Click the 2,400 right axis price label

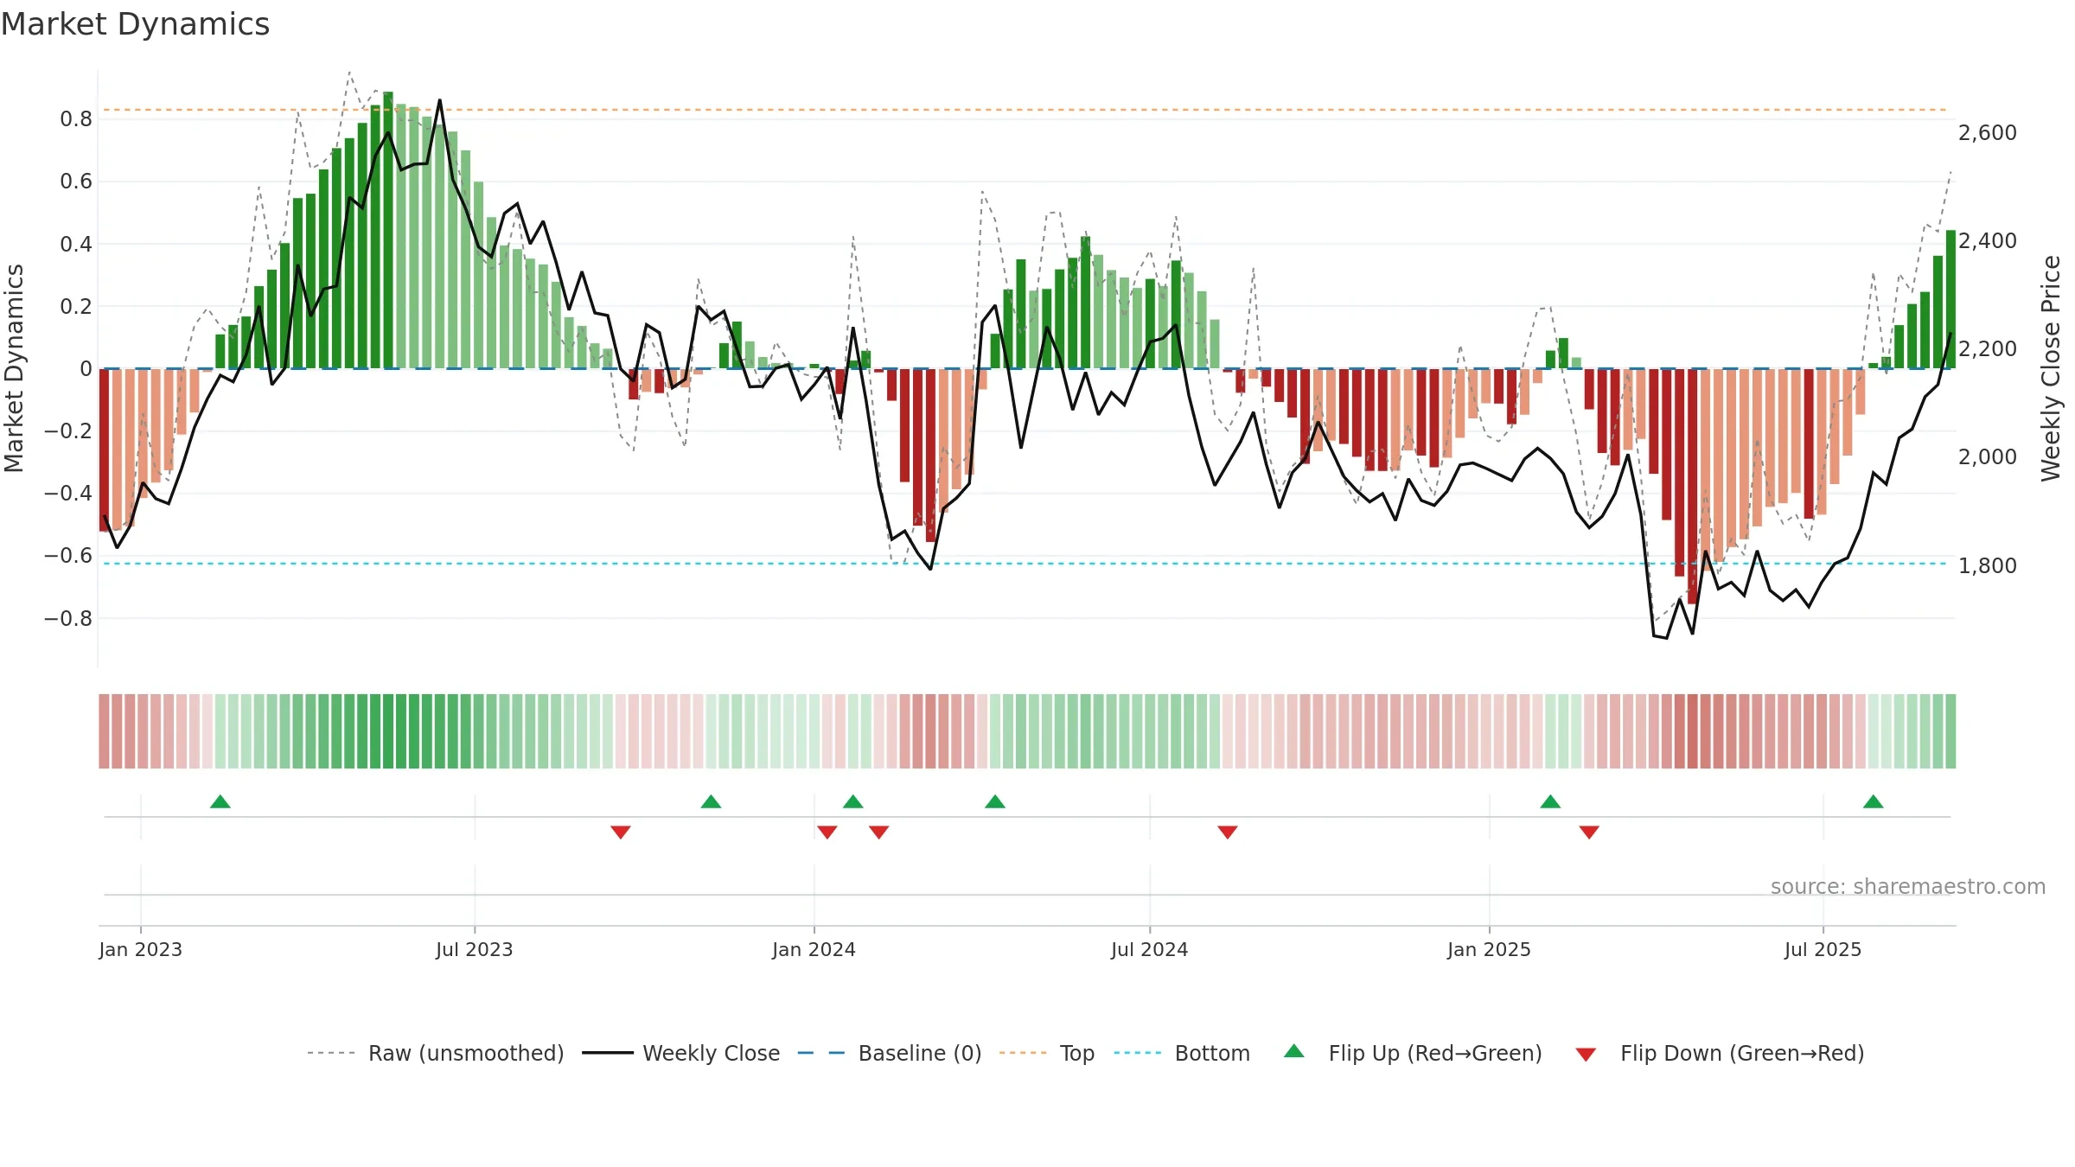point(1988,241)
